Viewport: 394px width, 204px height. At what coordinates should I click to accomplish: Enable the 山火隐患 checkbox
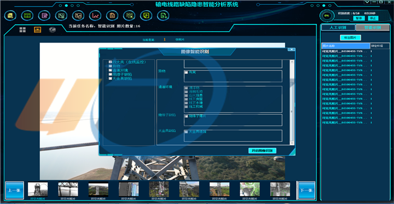point(186,95)
